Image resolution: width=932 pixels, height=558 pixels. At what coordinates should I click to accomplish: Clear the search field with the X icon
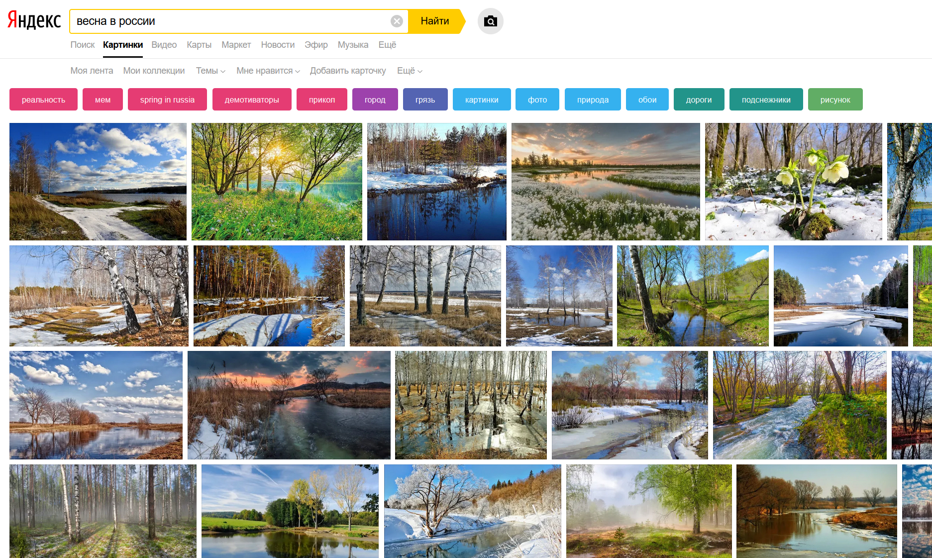397,21
